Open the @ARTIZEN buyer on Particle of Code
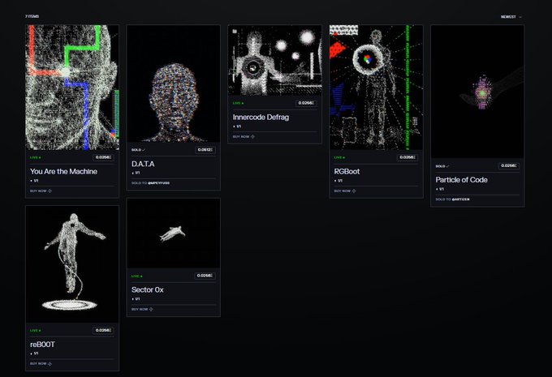The image size is (552, 377). [x=461, y=199]
